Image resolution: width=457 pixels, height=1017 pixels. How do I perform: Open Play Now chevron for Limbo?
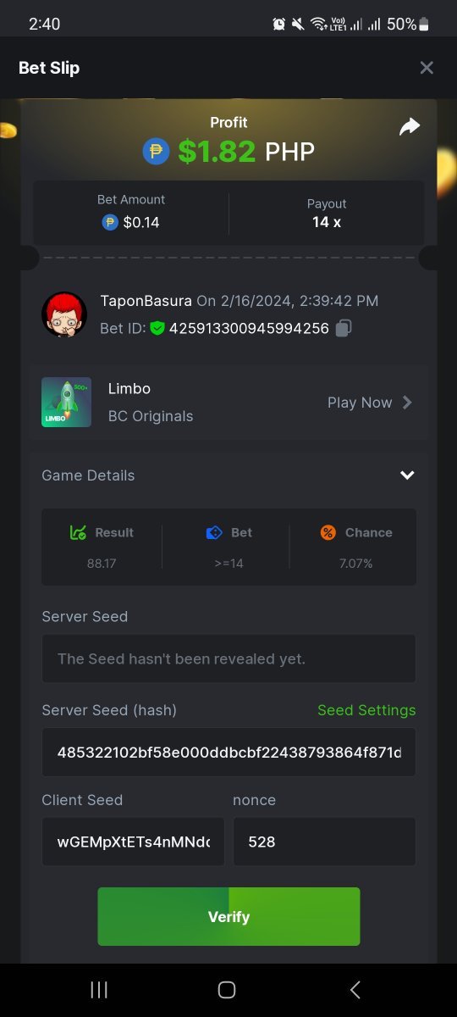(407, 403)
